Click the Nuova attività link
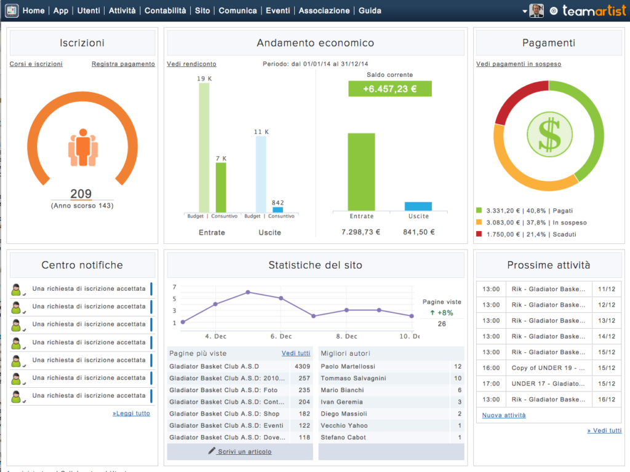 [504, 415]
